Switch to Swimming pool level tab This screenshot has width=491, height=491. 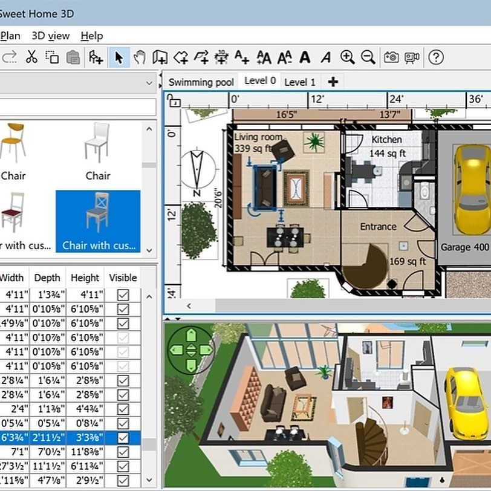pos(201,82)
